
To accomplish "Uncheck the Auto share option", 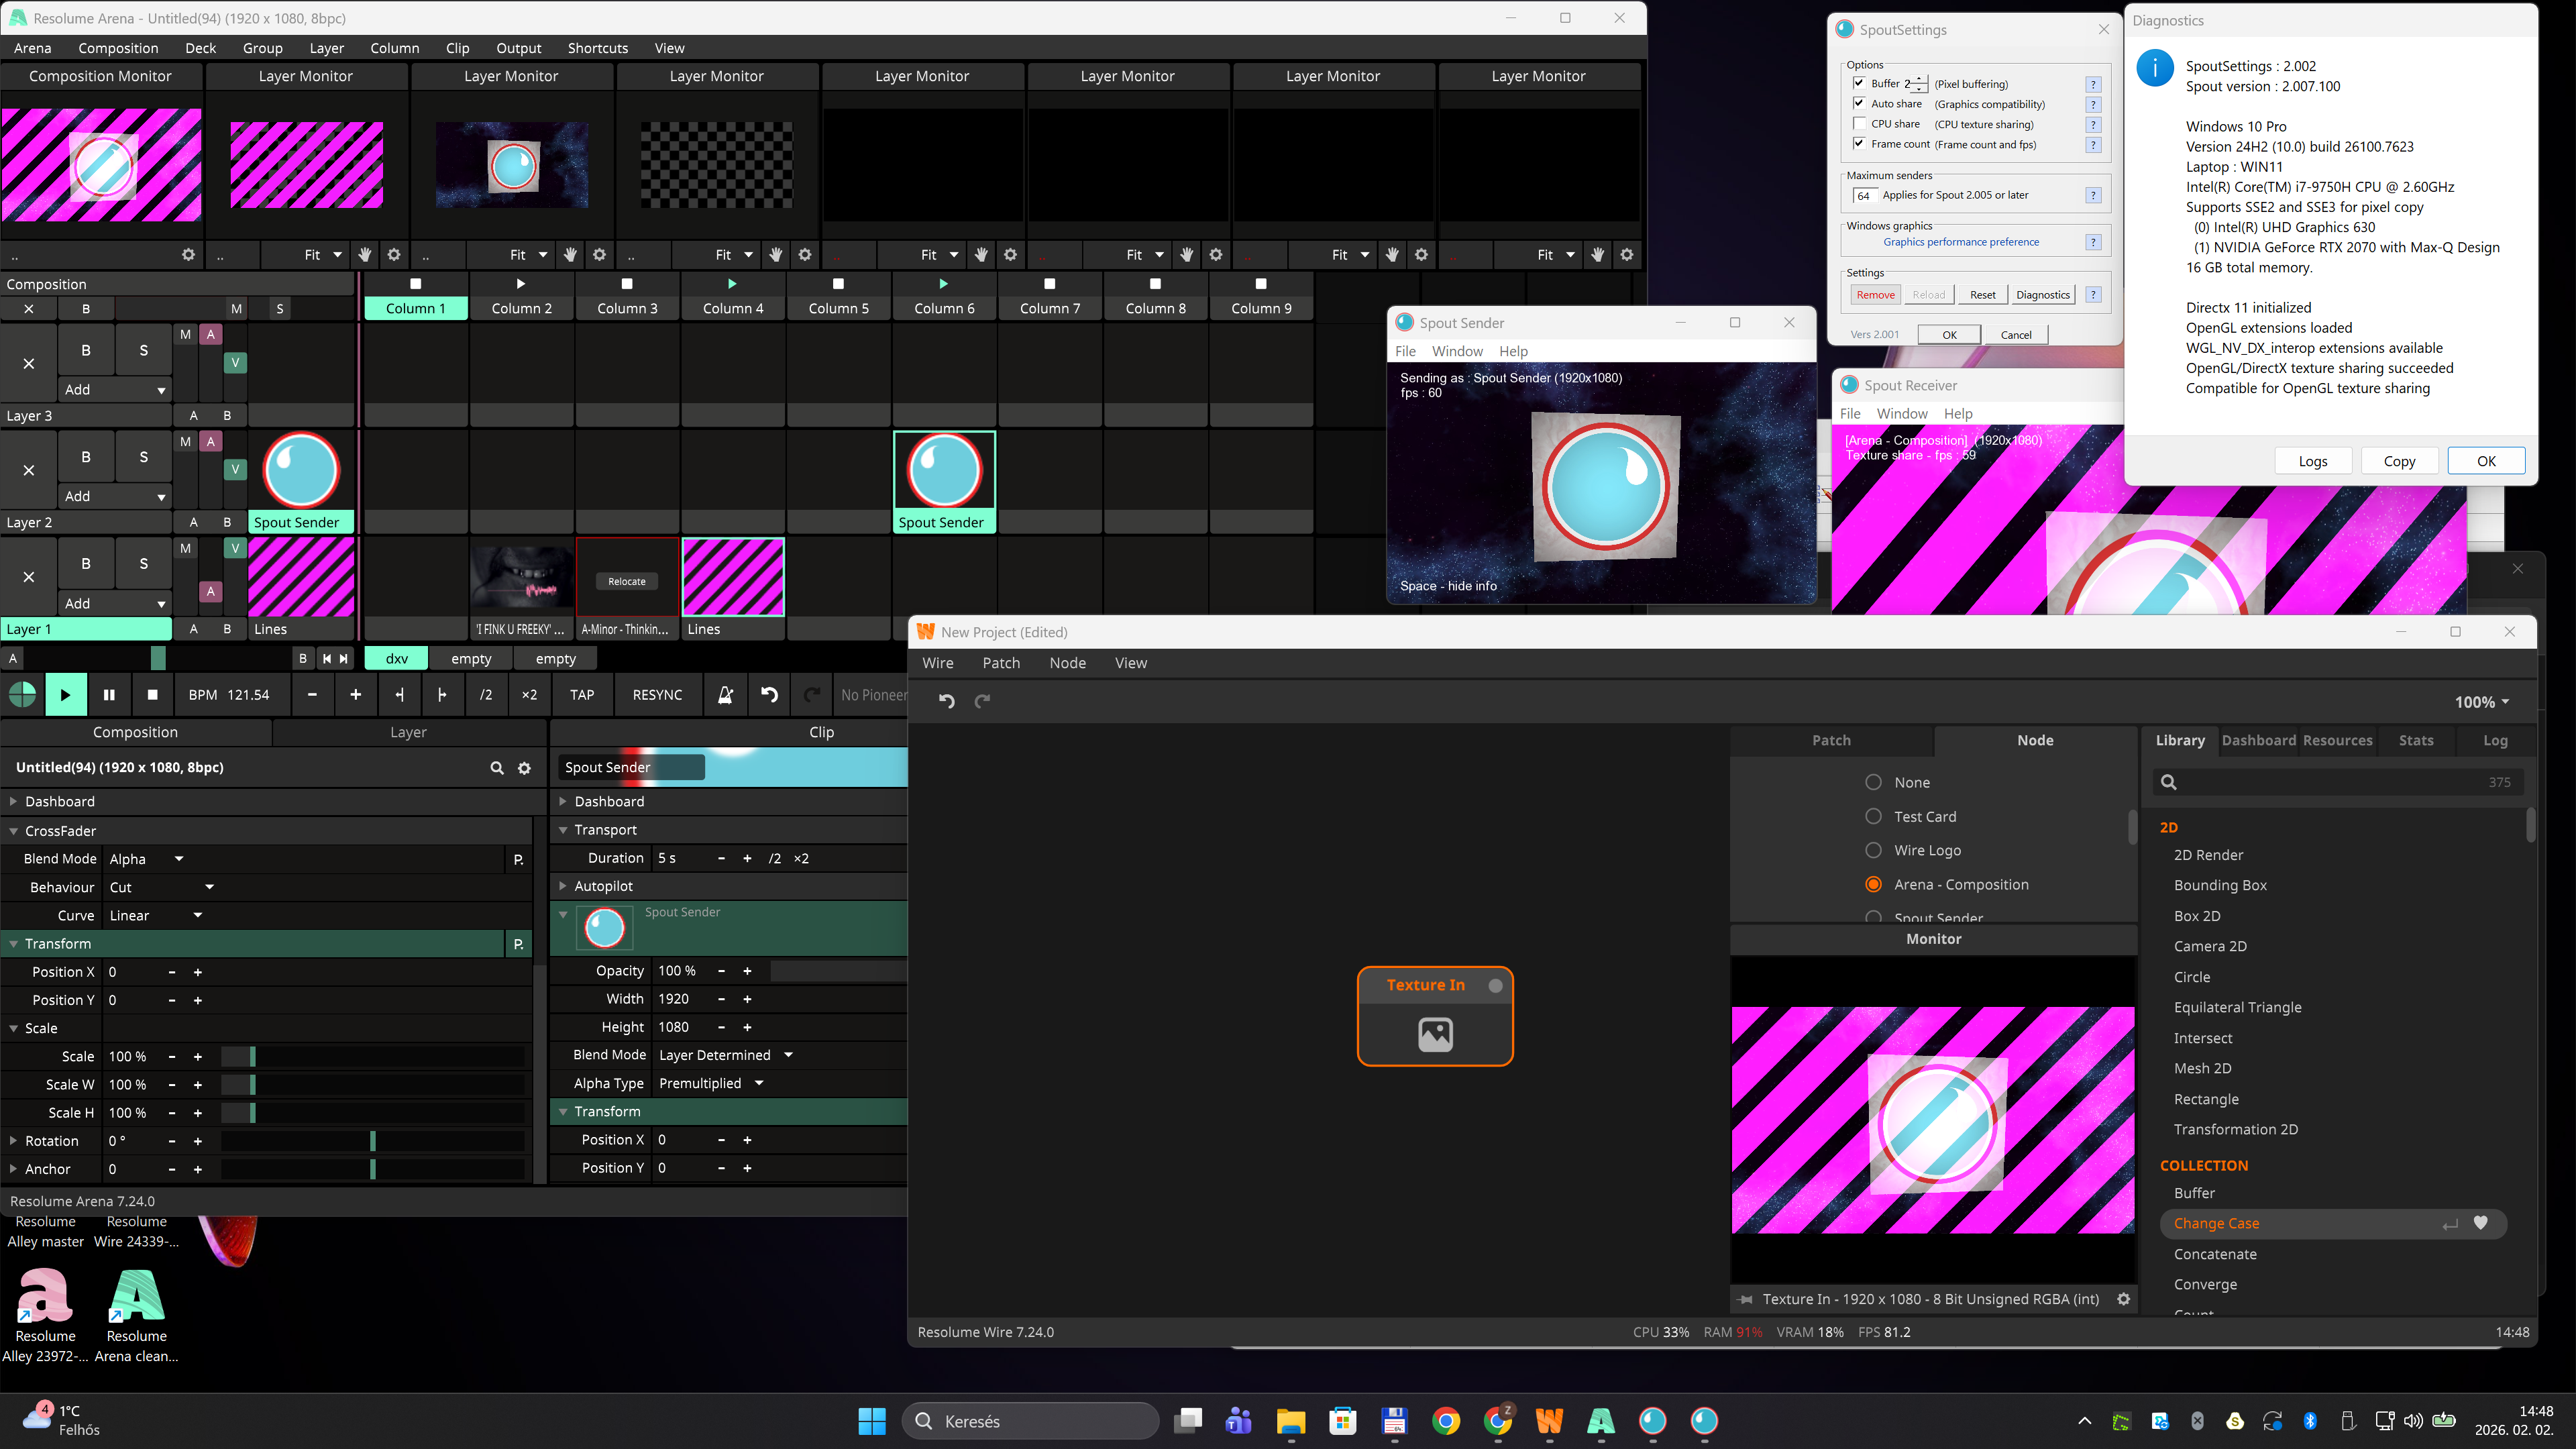I will point(1859,104).
